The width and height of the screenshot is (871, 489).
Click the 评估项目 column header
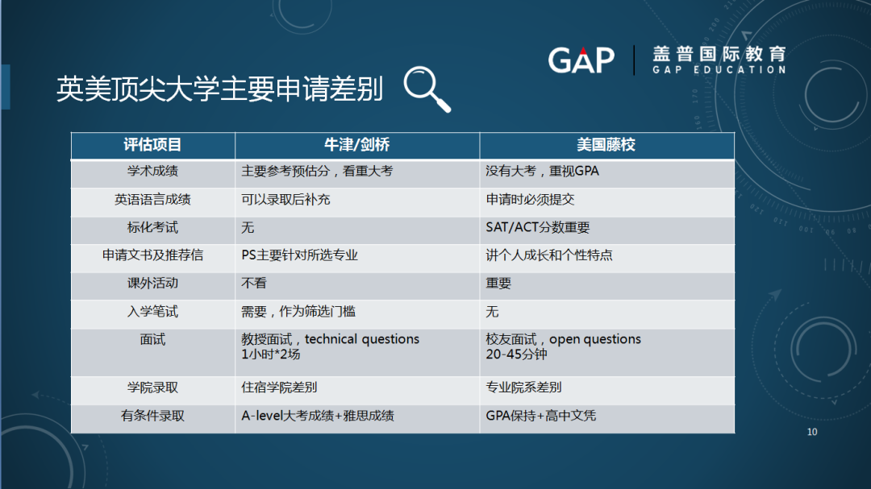click(x=152, y=146)
